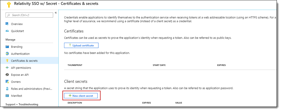Image resolution: width=281 pixels, height=111 pixels.
Task: Go to Overview page
Action: [17, 24]
